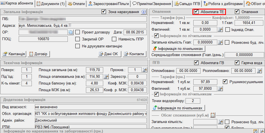Open editor icon beside Загальна кількість Гкал
The image size is (265, 133).
point(220,42)
